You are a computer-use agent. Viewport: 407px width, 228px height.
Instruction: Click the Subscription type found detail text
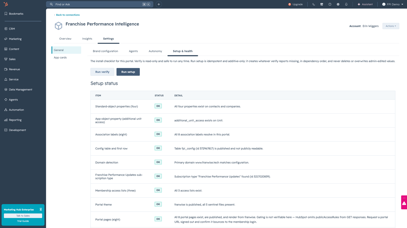point(222,176)
